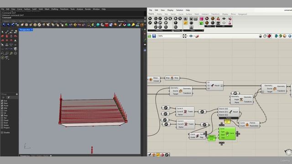The height and width of the screenshot is (164, 292).
Task: Click the Perspective viewport title label
Action: click(x=25, y=30)
